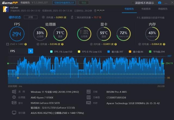Click the 294.19 average value label
174x120 pixels.
pos(169,63)
